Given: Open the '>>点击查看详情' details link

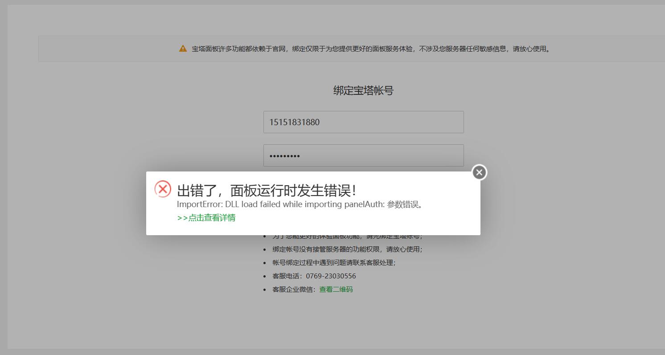Looking at the screenshot, I should point(206,218).
